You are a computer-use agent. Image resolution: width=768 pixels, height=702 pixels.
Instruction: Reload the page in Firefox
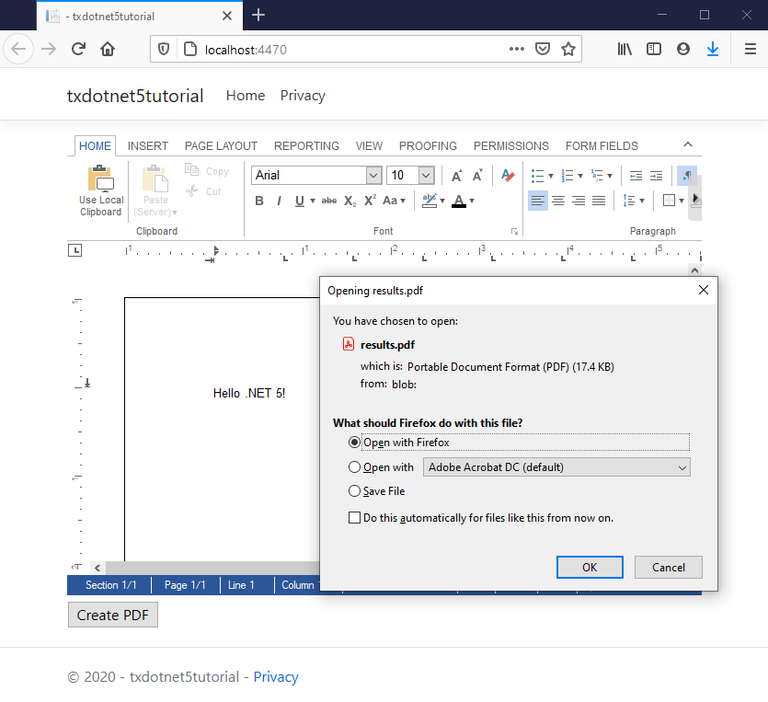coord(78,49)
